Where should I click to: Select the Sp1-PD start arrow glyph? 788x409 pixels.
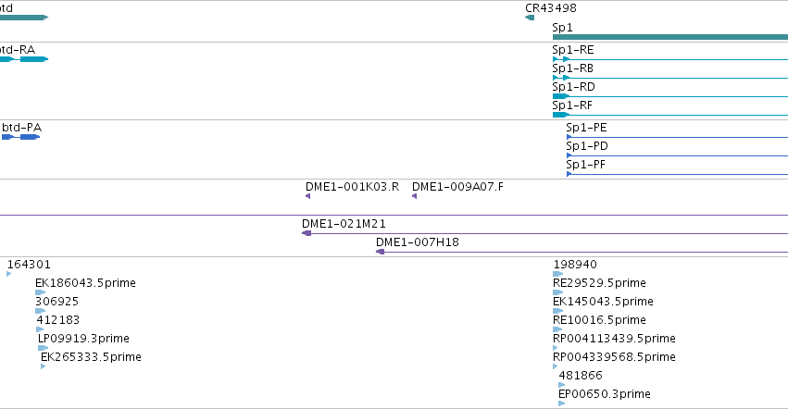click(569, 155)
